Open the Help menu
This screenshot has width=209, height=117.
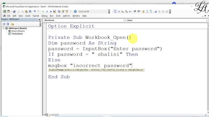[84, 16]
